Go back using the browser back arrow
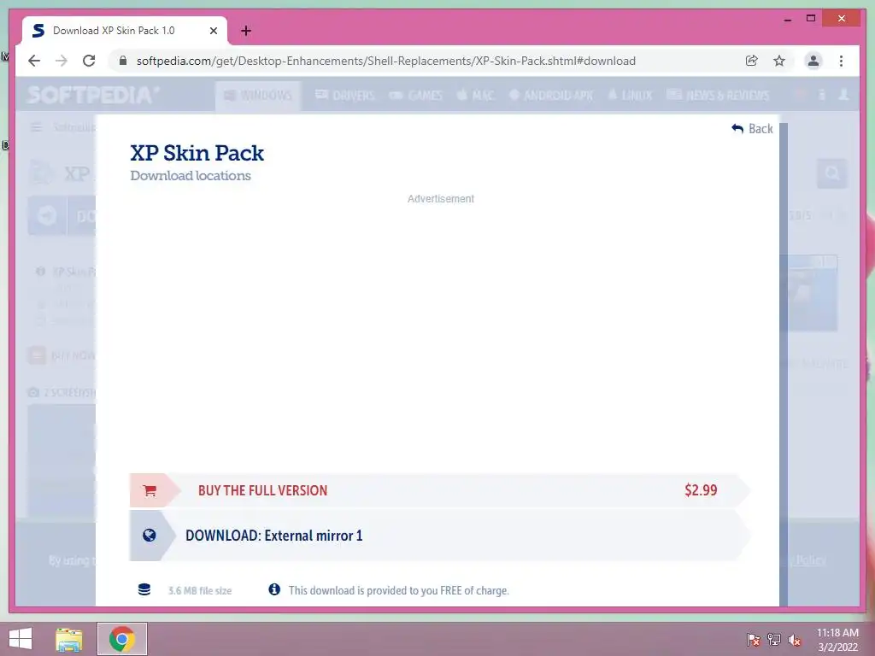Image resolution: width=875 pixels, height=656 pixels. pos(34,61)
